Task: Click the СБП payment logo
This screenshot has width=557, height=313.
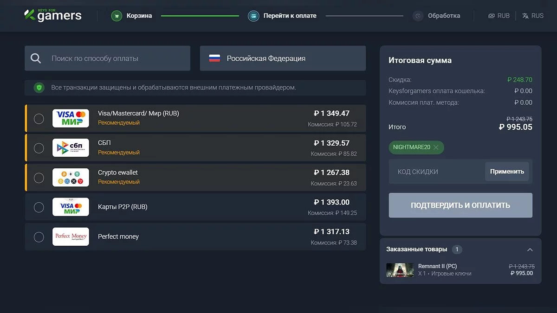Action: (71, 148)
